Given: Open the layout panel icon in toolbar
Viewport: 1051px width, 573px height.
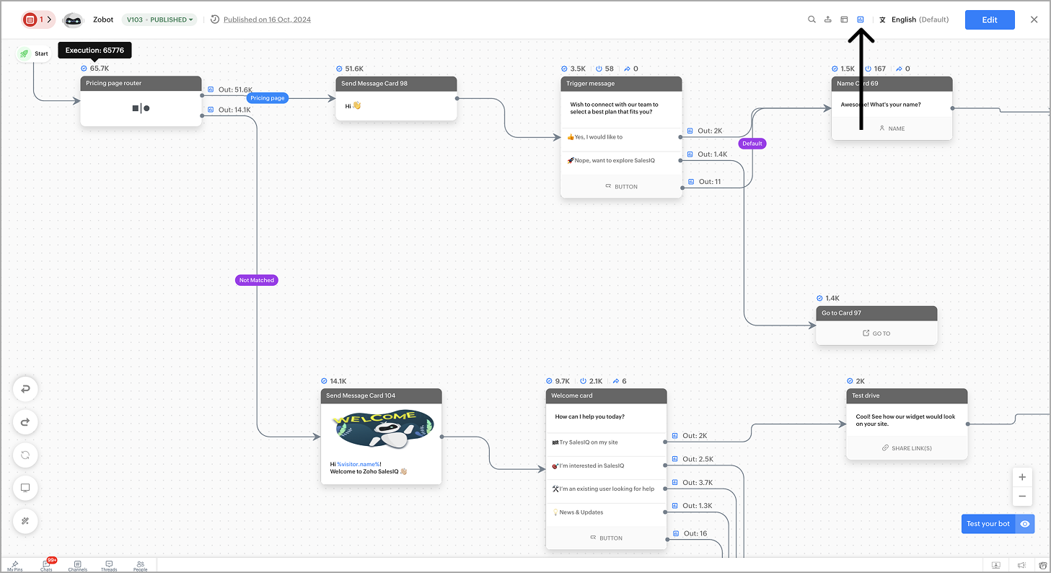Looking at the screenshot, I should [844, 19].
